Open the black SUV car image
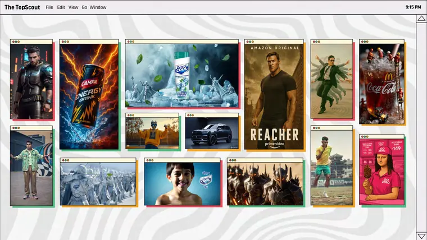427x240 pixels. [x=212, y=133]
